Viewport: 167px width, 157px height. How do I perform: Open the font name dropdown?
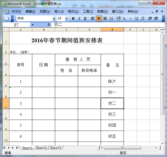click(x=54, y=19)
